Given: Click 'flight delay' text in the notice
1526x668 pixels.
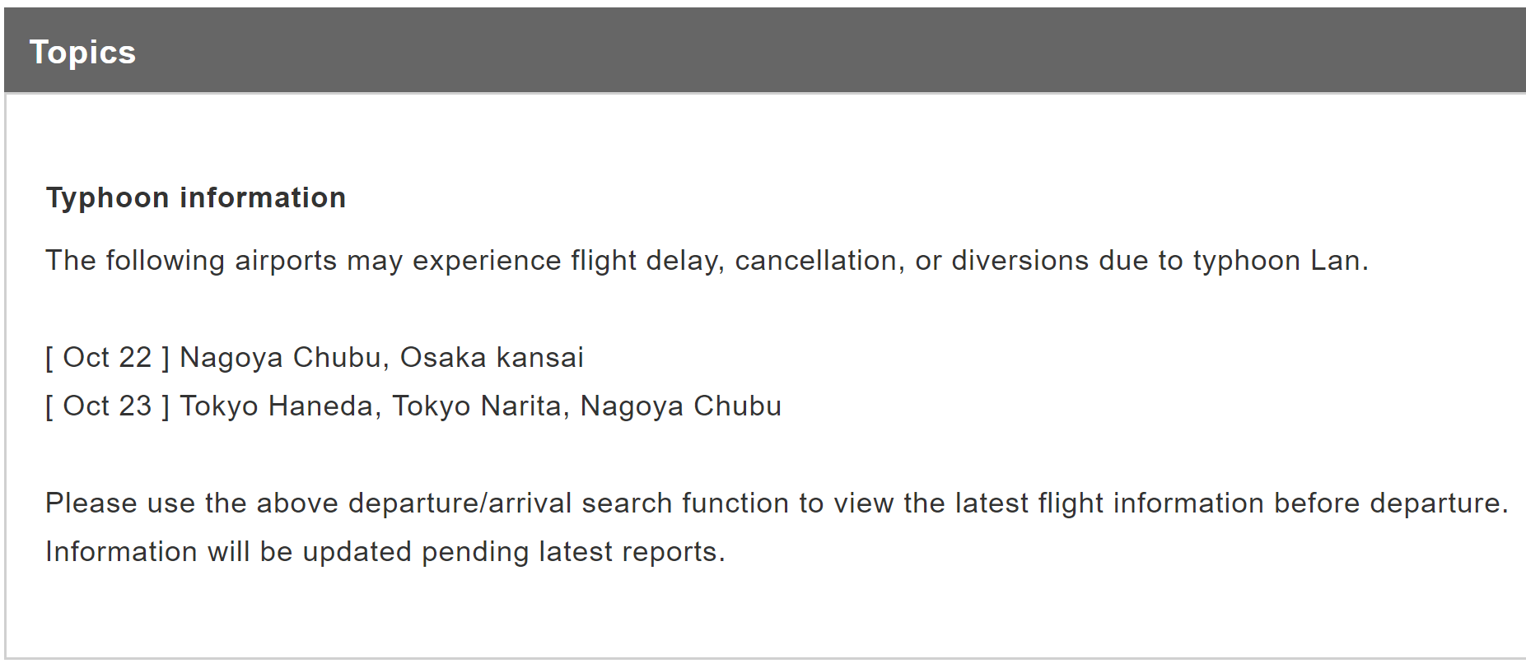Looking at the screenshot, I should pyautogui.click(x=647, y=261).
